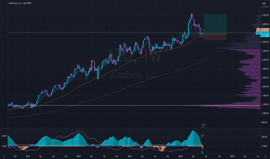Click the 40.00 indicator scale label
270x159 pixels.
click(4, 136)
